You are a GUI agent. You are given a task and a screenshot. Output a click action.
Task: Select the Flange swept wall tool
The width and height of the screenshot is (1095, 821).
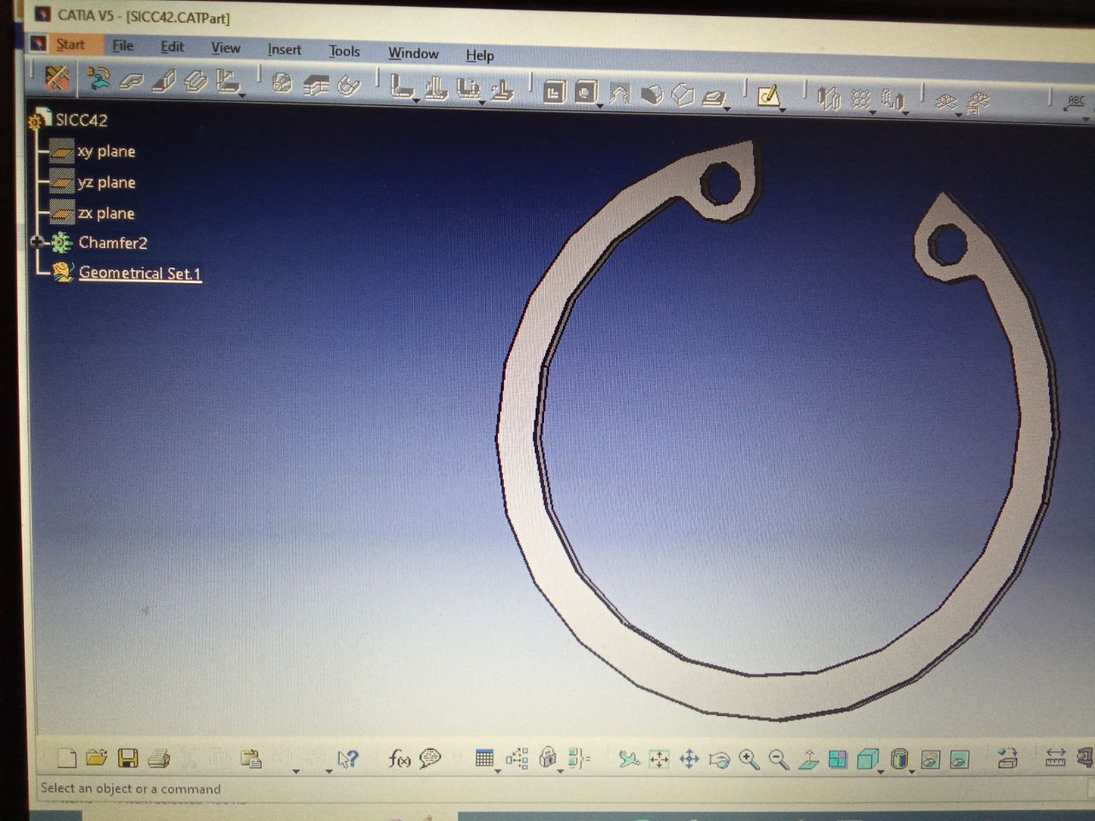click(227, 83)
